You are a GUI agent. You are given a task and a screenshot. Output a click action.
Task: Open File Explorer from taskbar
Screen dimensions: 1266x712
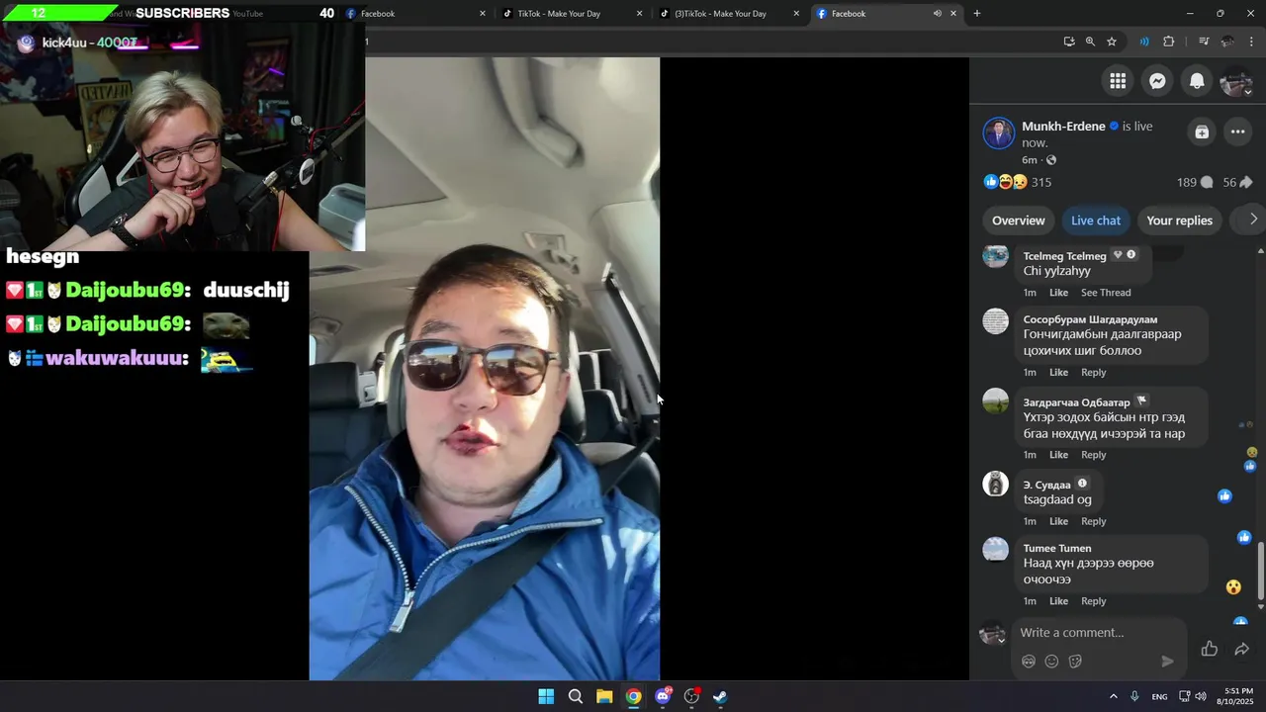point(604,696)
